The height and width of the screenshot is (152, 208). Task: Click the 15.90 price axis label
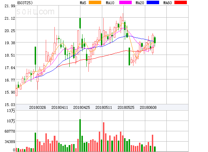10,92
